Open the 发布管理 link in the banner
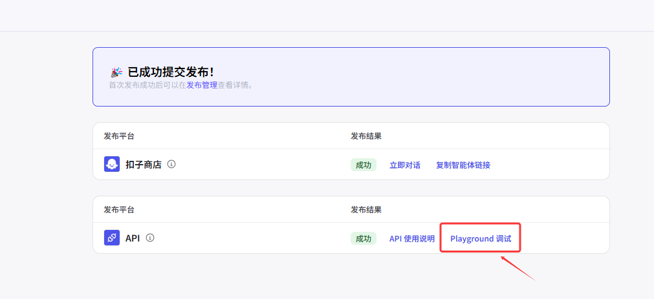The image size is (654, 299). click(x=202, y=85)
